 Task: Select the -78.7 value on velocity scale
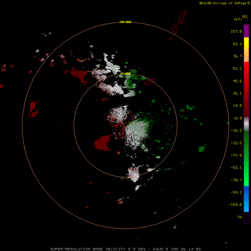coord(236,180)
